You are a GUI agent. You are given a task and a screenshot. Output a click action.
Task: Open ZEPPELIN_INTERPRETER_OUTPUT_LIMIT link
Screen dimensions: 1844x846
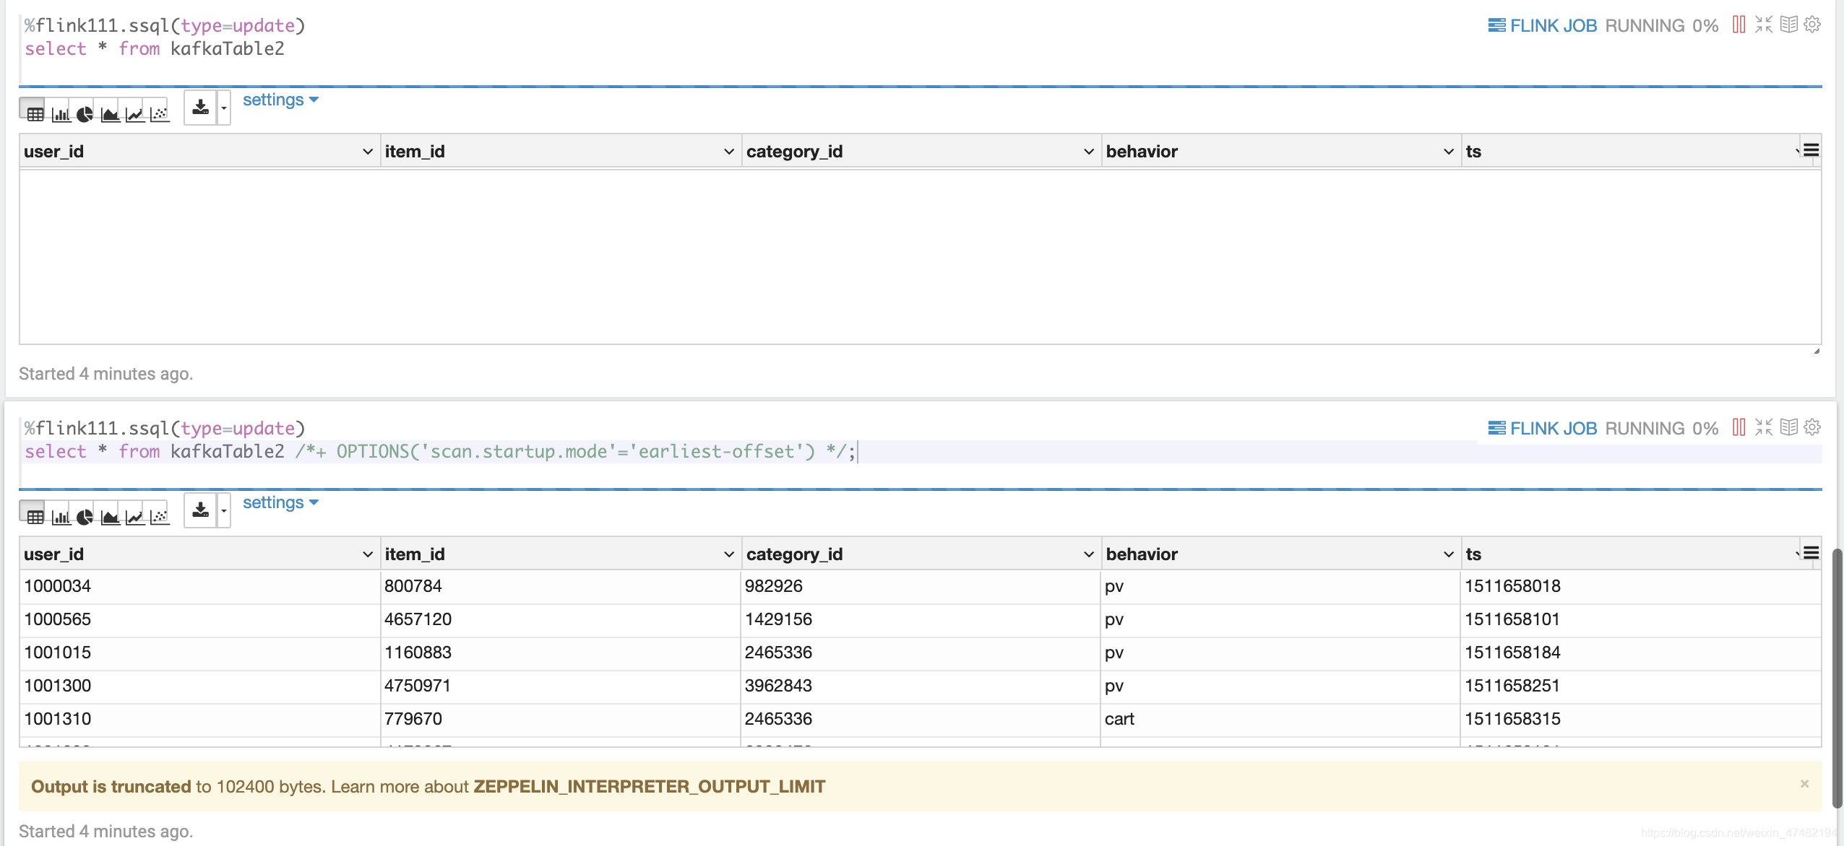pyautogui.click(x=649, y=787)
